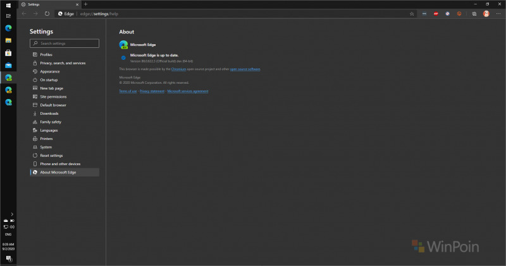The height and width of the screenshot is (266, 506).
Task: Open Task View in the taskbar
Action: click(x=8, y=16)
